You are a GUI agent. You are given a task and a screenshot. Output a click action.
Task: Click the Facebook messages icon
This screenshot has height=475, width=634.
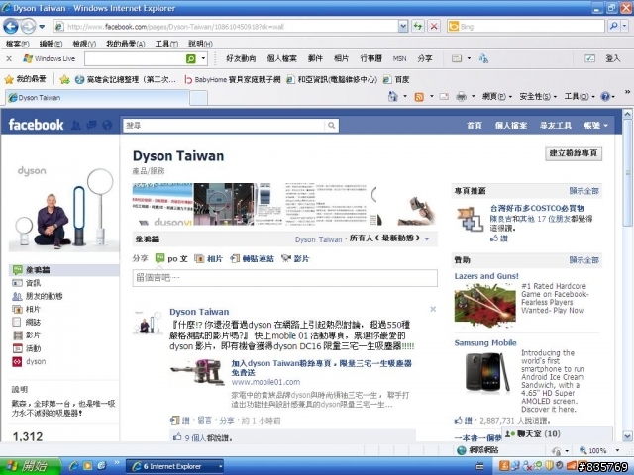point(91,126)
